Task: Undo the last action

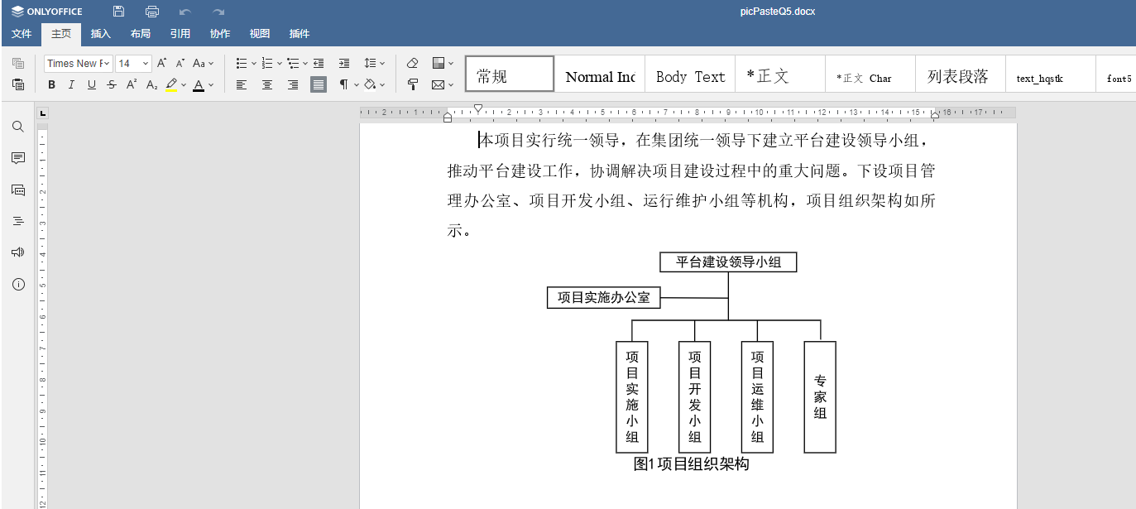Action: [x=185, y=12]
